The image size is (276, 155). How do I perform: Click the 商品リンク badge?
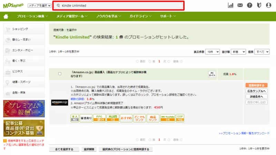click(x=153, y=118)
